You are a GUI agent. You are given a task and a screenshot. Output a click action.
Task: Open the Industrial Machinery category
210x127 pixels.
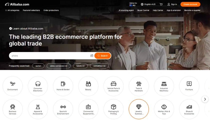(164, 86)
